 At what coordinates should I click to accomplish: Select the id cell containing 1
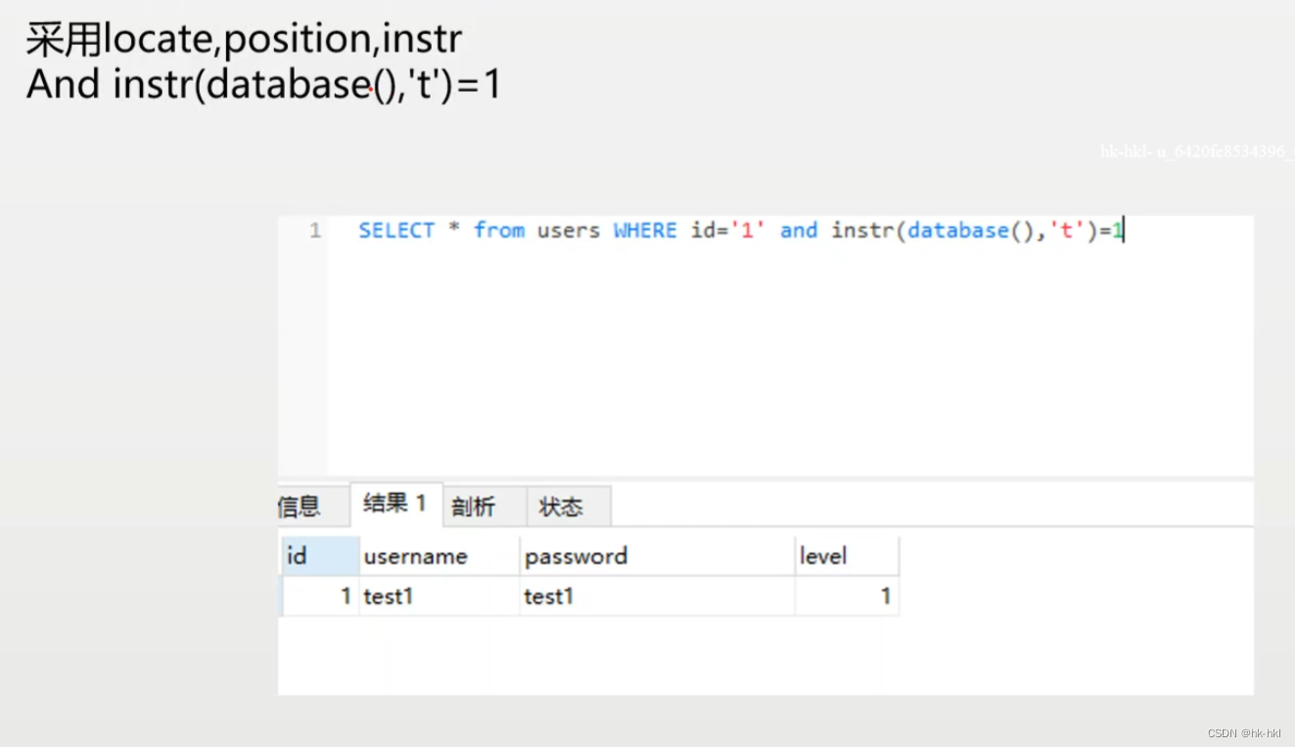pos(319,596)
